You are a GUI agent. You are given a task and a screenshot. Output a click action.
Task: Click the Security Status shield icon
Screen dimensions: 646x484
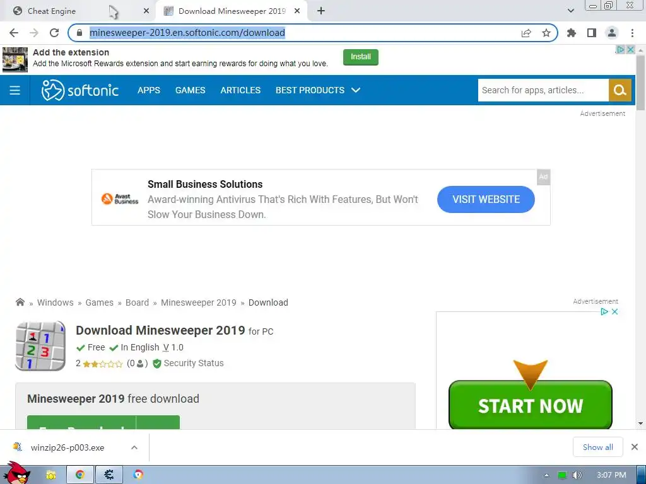pos(156,364)
